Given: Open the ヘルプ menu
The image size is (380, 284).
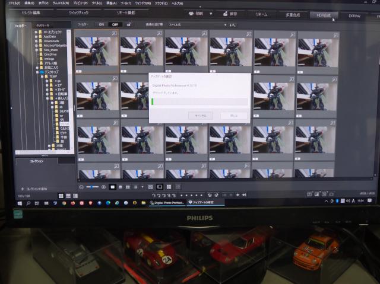Looking at the screenshot, I should (x=177, y=4).
